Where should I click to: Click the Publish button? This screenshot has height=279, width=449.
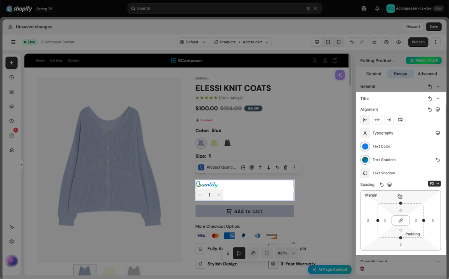[418, 42]
